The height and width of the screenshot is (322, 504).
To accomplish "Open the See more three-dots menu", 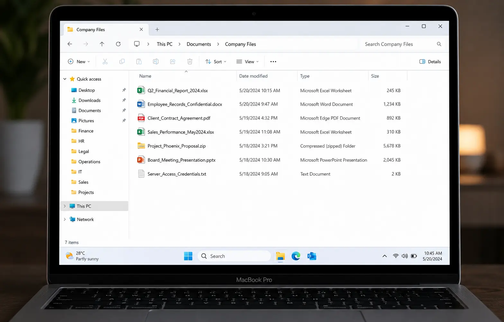I will [273, 62].
